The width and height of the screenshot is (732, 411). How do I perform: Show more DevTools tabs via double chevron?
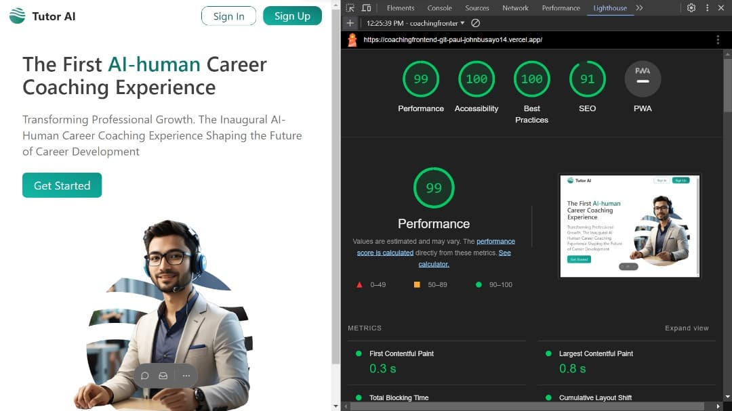639,8
